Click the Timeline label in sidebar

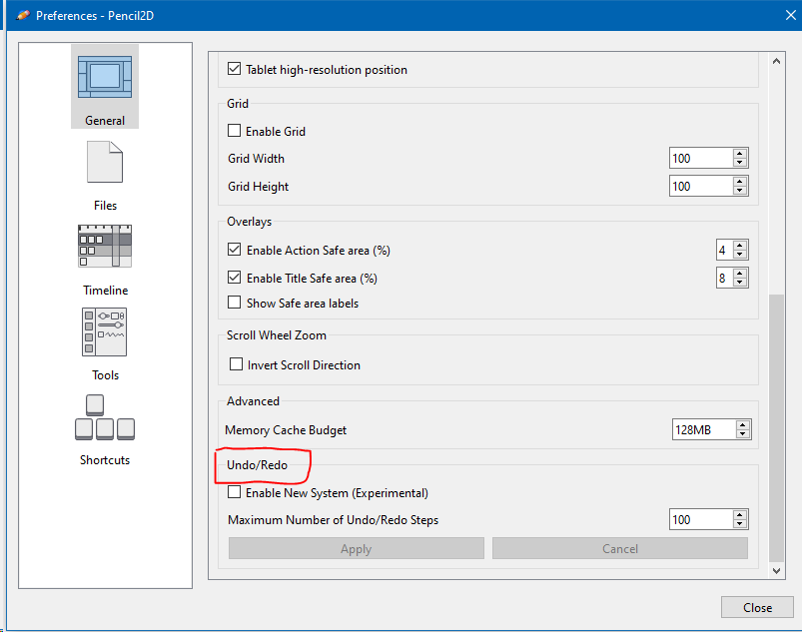pyautogui.click(x=105, y=290)
